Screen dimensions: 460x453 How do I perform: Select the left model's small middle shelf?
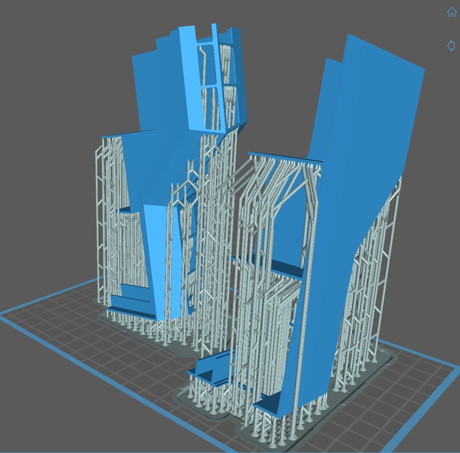click(x=124, y=209)
